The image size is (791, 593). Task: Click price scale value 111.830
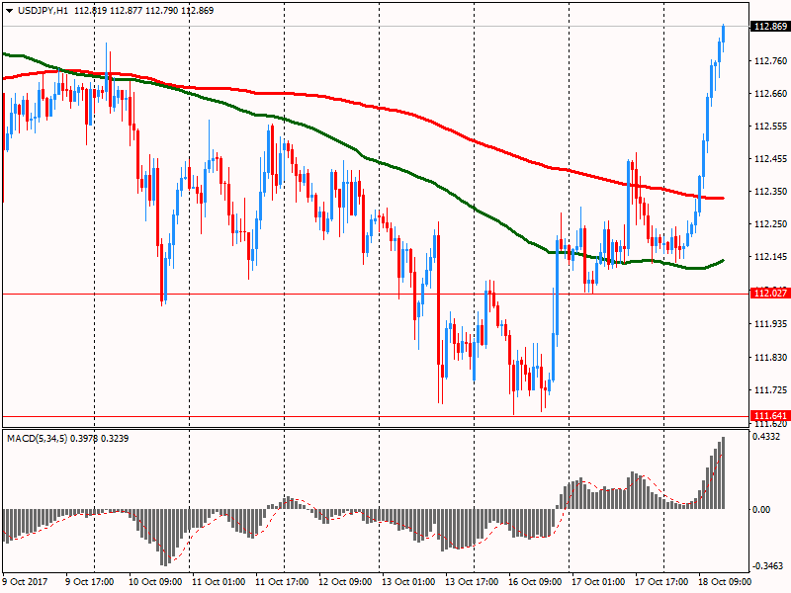(770, 358)
